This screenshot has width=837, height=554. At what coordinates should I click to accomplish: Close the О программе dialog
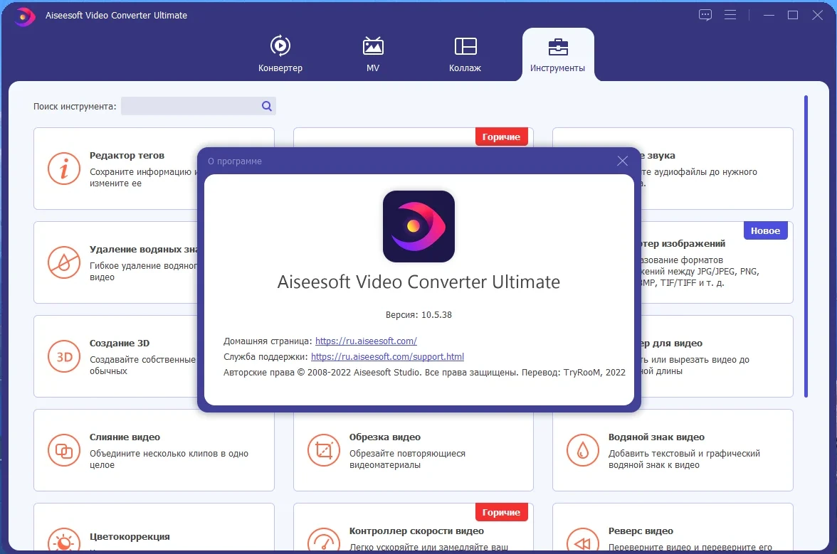pos(622,161)
